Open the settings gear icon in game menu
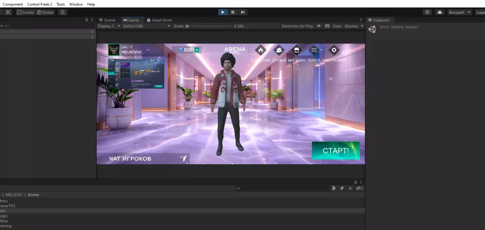Viewport: 485px width, 230px height. tap(334, 50)
